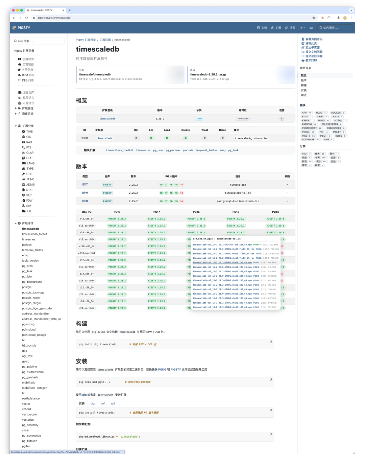Image resolution: width=365 pixels, height=467 pixels.
Task: Click the TIME category clock icon
Action: pos(24,132)
